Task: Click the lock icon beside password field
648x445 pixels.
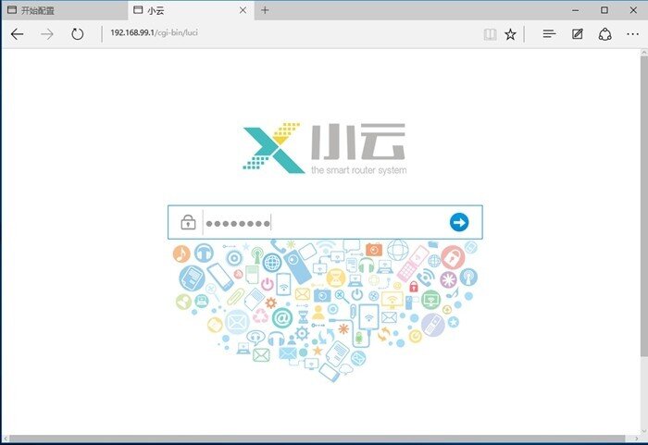Action: (188, 222)
